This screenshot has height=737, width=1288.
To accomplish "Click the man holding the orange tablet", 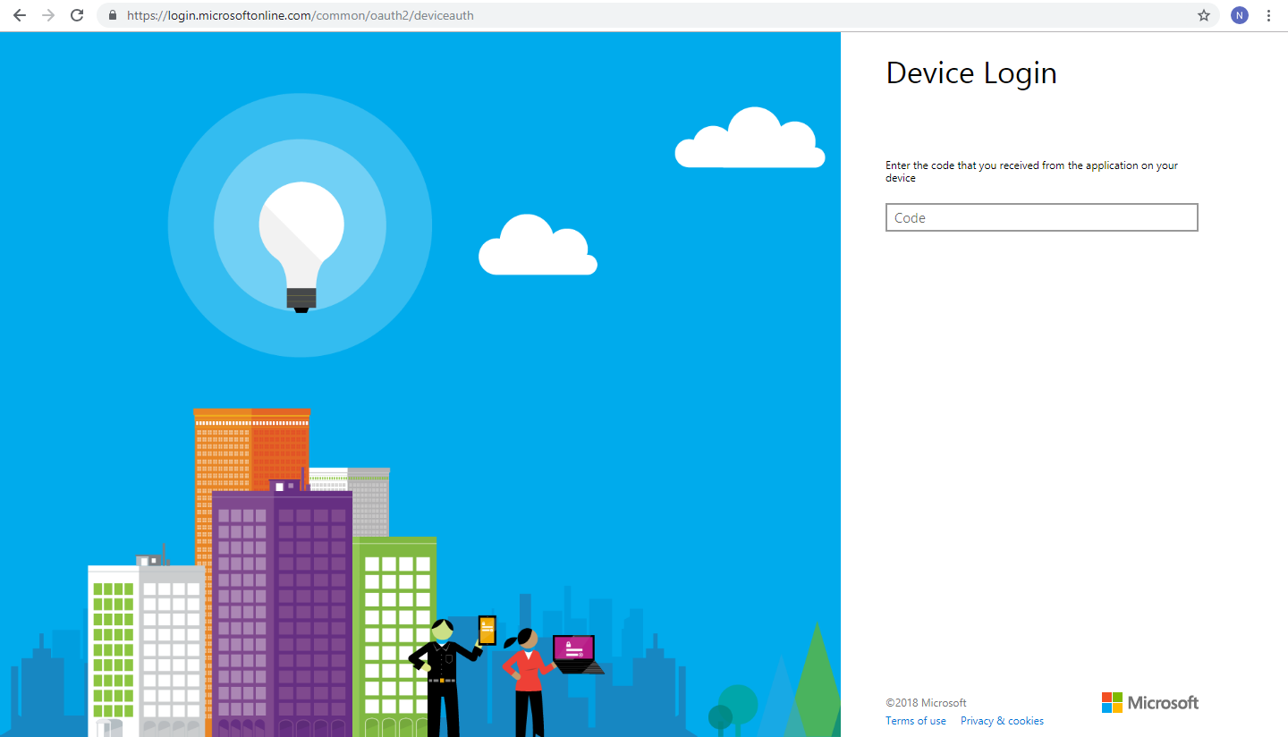I will [x=443, y=671].
